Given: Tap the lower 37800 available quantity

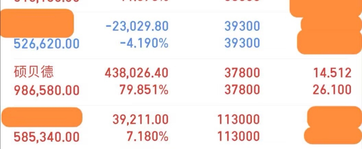Looking at the screenshot, I should click(242, 90).
